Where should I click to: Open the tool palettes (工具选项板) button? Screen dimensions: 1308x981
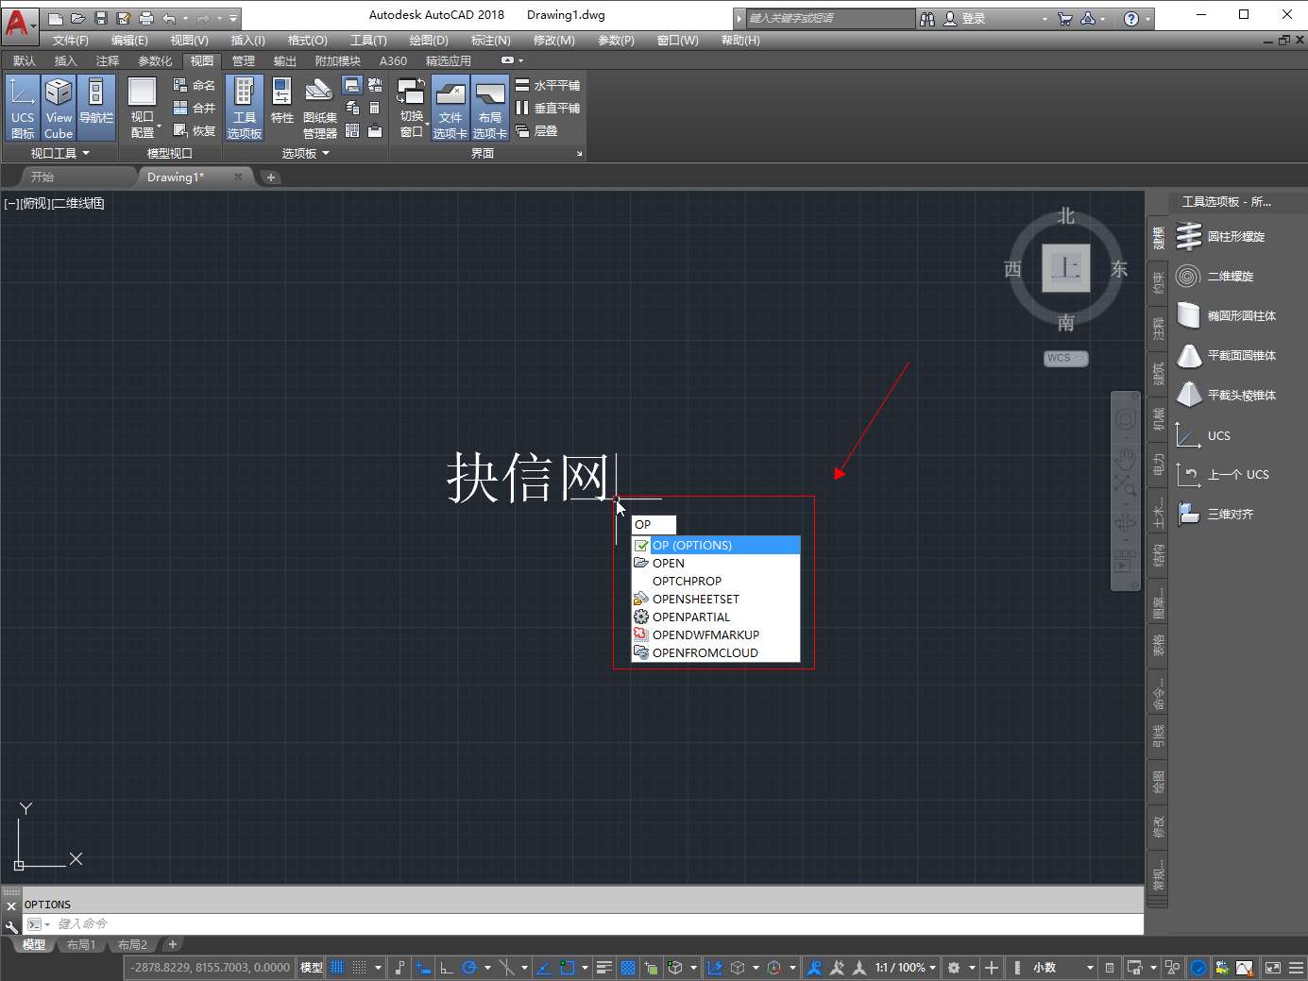click(245, 107)
